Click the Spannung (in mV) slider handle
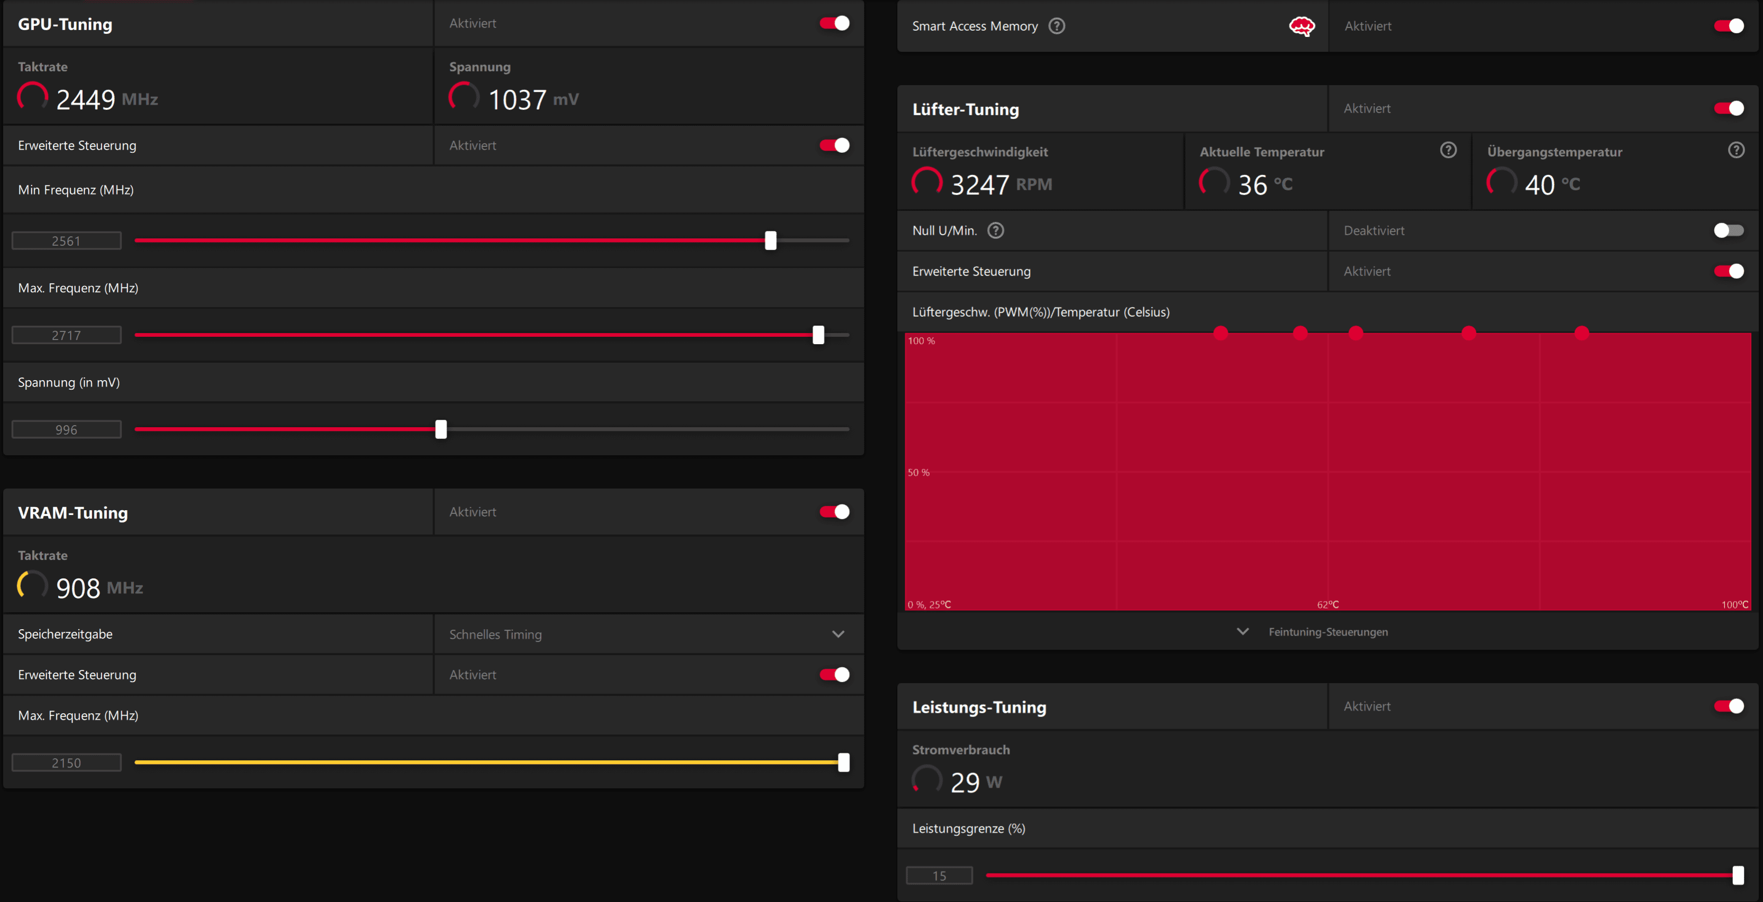Viewport: 1763px width, 902px height. 441,429
